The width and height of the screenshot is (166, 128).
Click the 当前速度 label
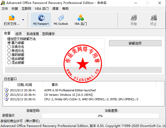111,111
